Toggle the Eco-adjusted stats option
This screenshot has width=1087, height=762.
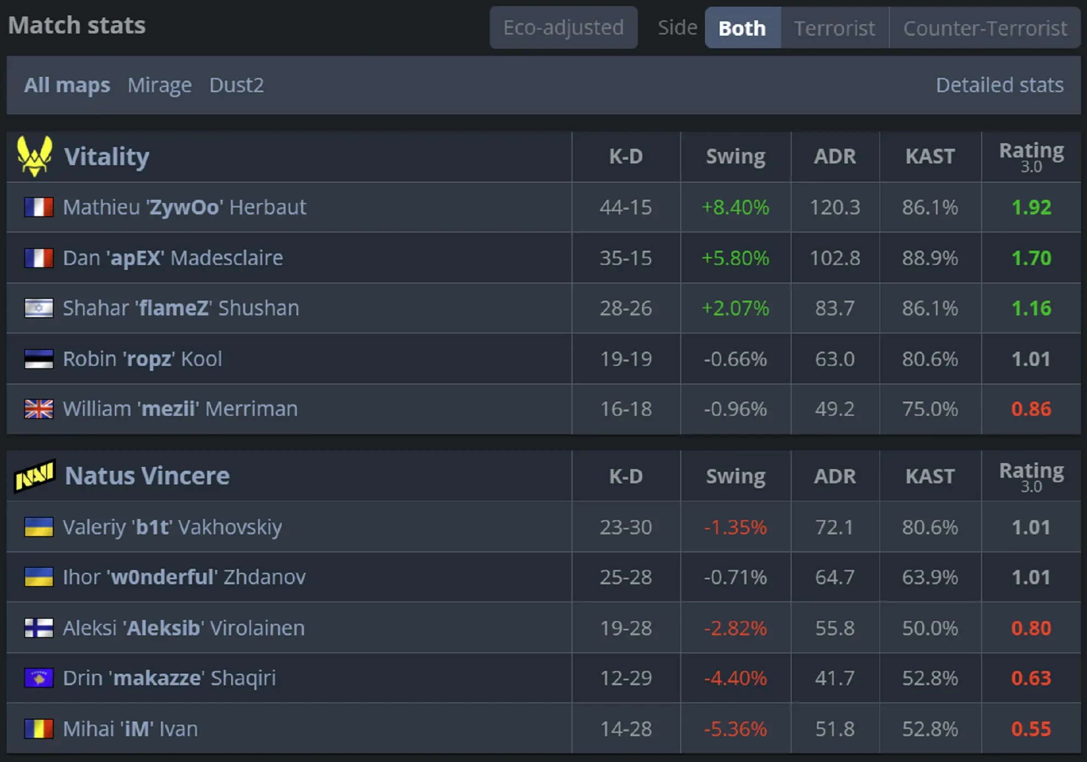tap(563, 27)
